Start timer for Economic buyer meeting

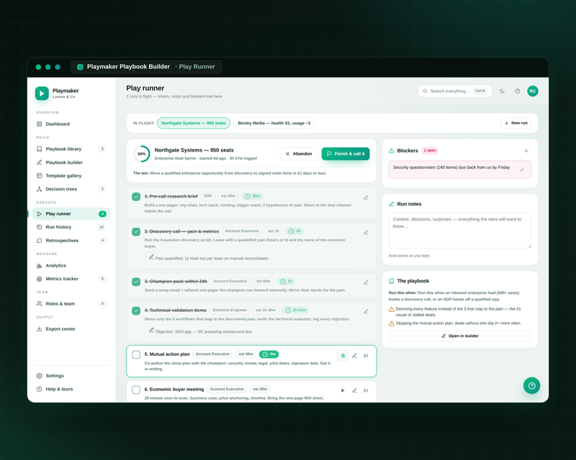pyautogui.click(x=343, y=390)
